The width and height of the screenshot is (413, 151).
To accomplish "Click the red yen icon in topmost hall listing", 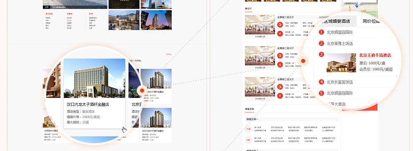I will tap(280, 33).
